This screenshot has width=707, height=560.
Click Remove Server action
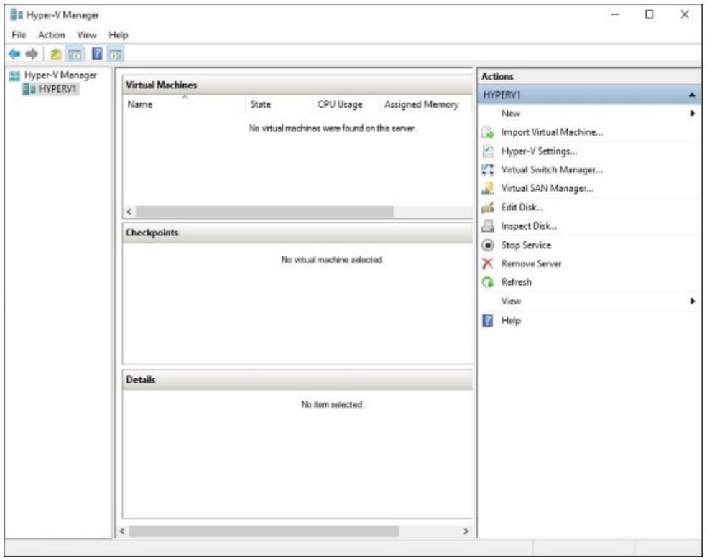[532, 263]
